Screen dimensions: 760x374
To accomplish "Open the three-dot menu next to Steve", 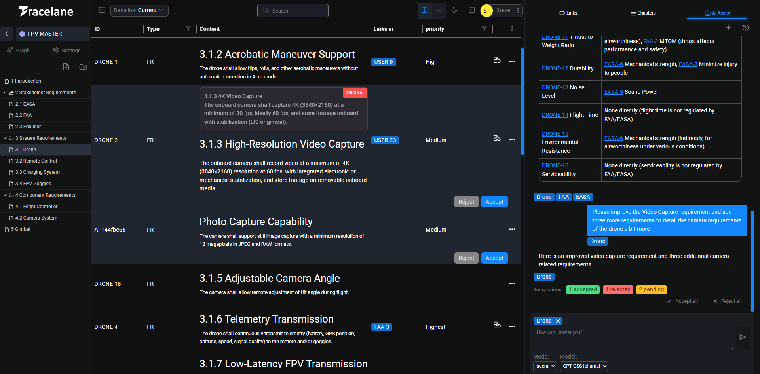I will coord(518,11).
